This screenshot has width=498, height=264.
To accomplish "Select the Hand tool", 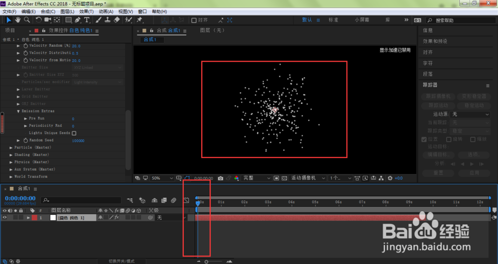I will point(18,20).
